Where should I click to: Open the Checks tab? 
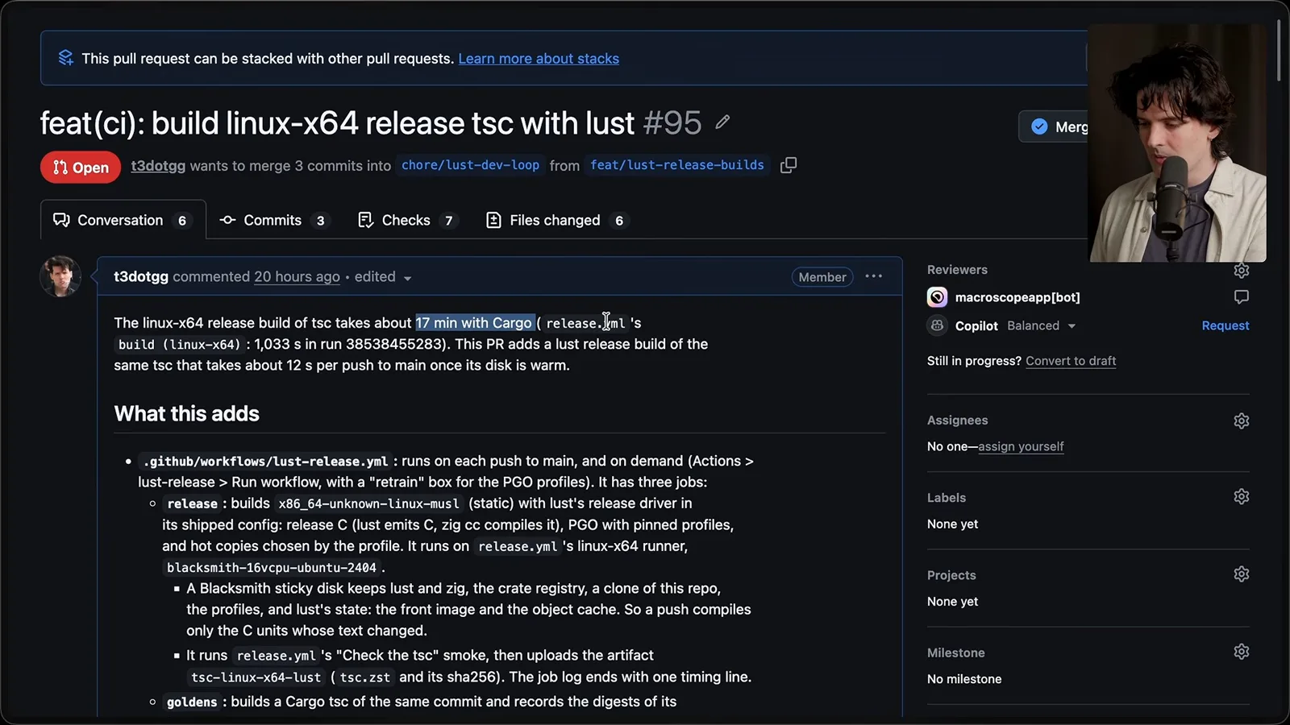coord(409,220)
